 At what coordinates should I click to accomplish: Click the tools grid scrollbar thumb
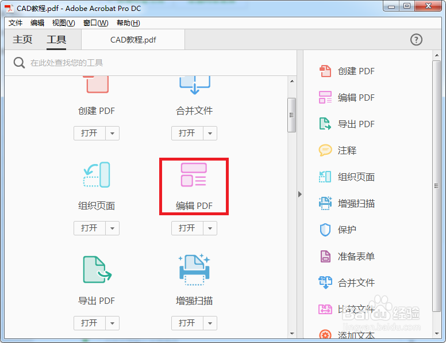tap(291, 115)
